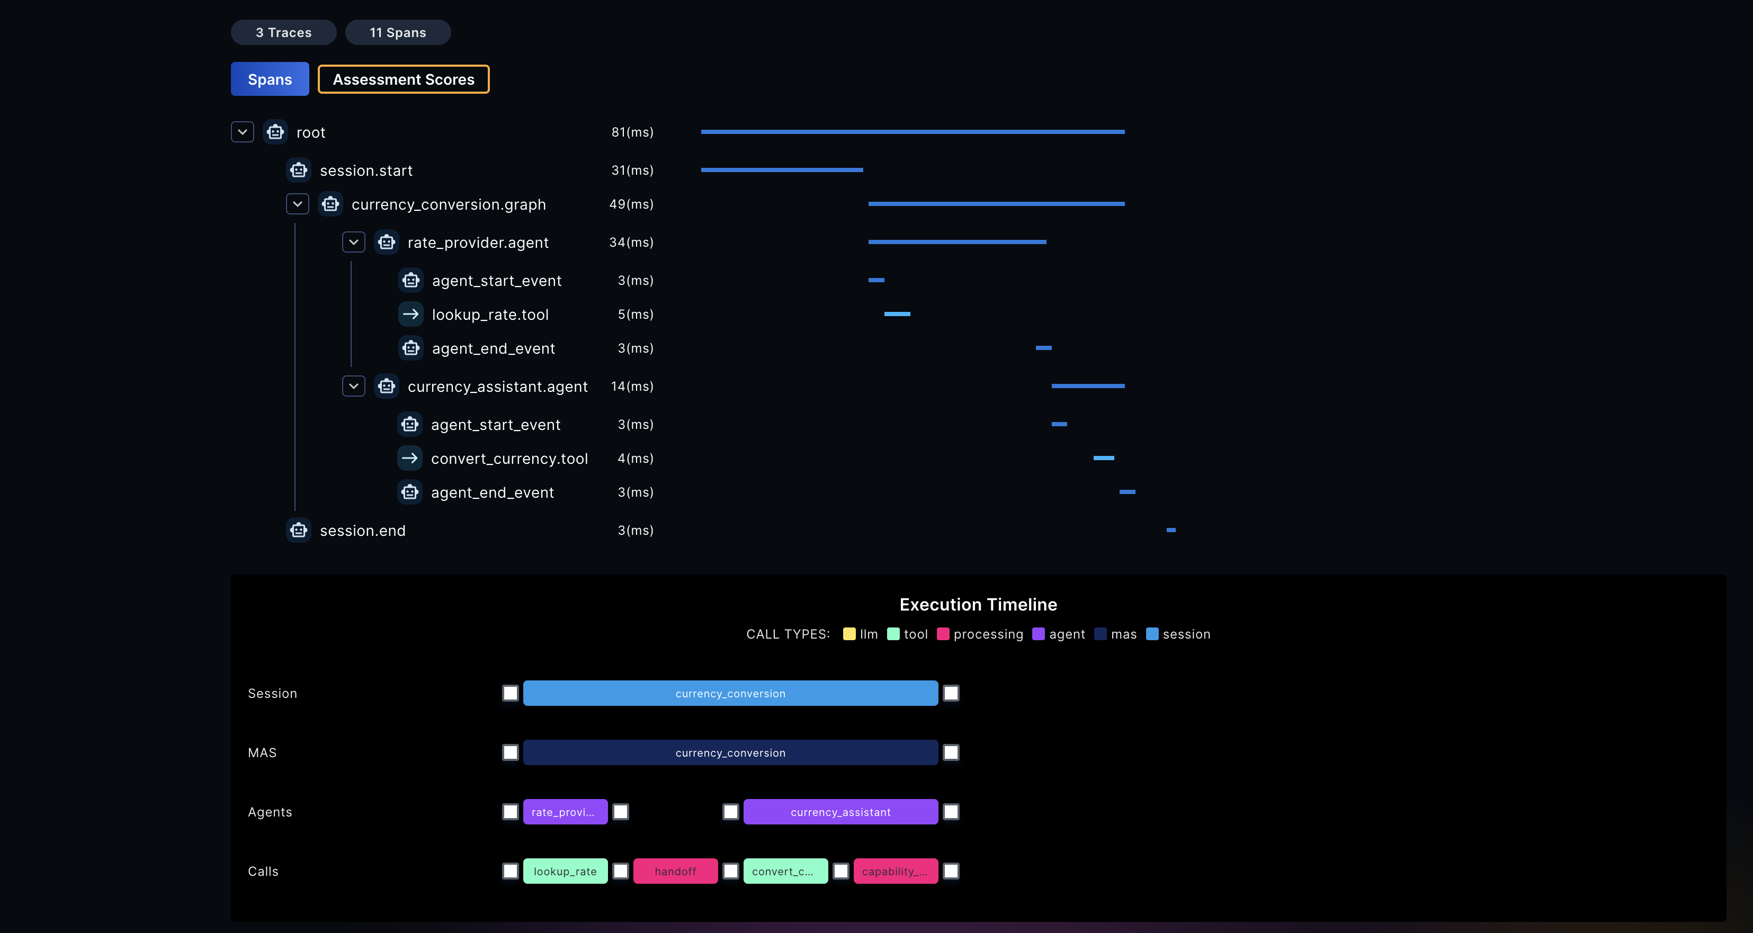Click the tool green legend swatch
Screen dimensions: 1753x933
(x=893, y=634)
